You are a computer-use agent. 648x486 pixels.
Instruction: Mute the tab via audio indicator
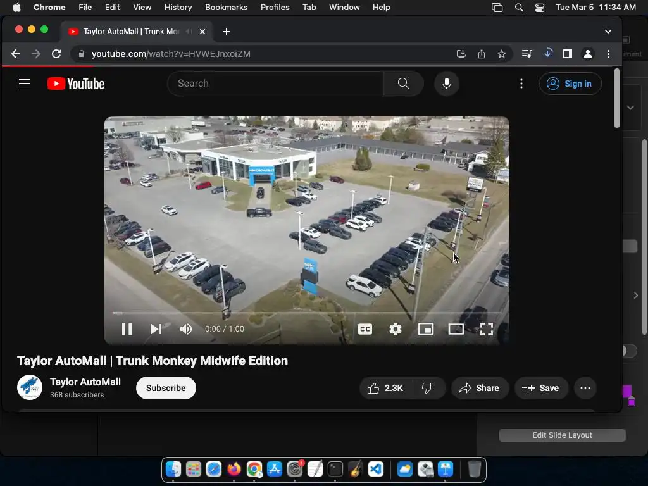(x=189, y=32)
